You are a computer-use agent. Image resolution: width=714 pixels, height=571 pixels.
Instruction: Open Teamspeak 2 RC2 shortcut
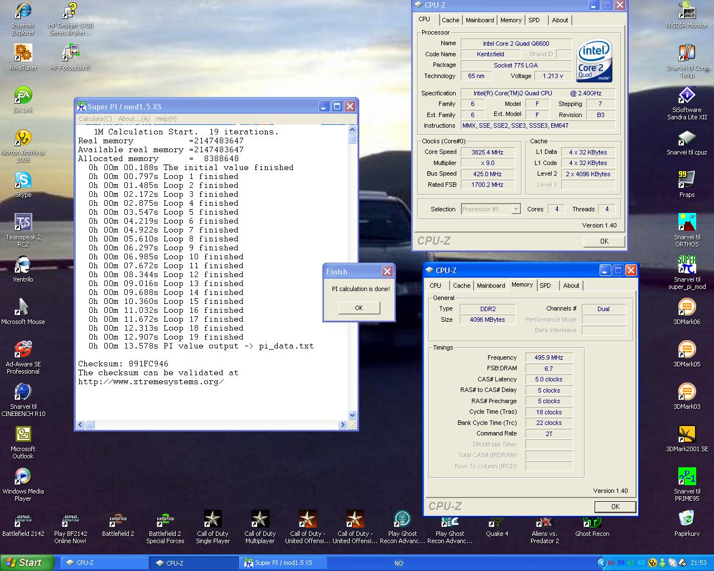tap(23, 230)
